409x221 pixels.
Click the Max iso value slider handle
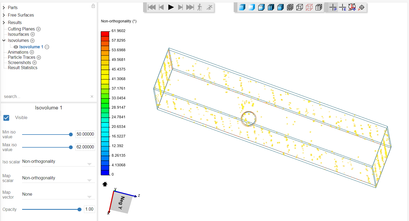point(71,147)
